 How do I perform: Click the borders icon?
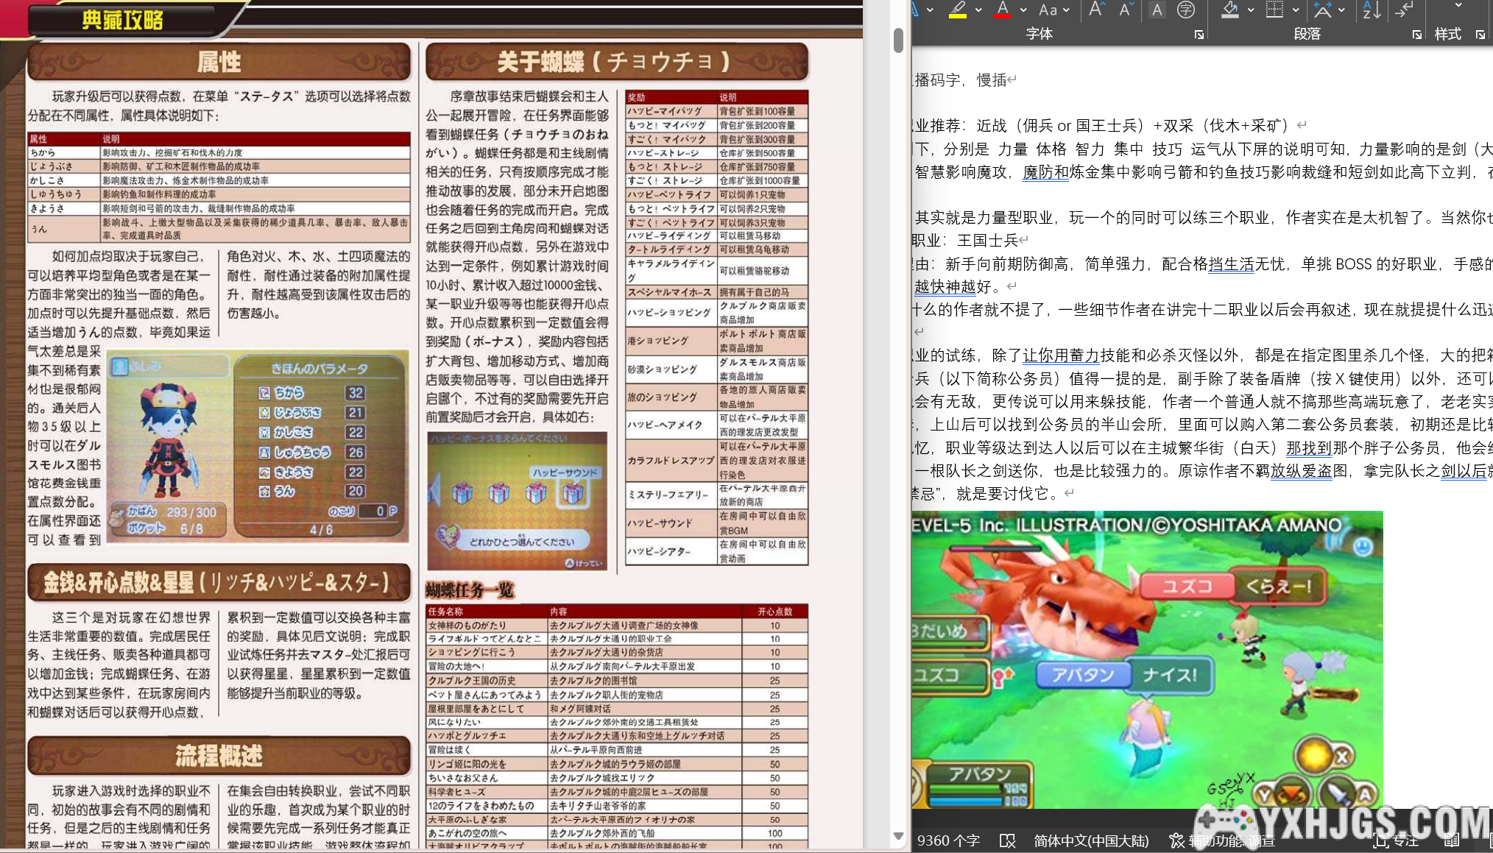point(1274,10)
